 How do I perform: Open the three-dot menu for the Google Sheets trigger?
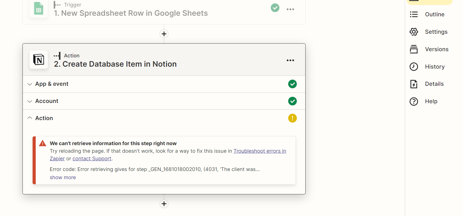click(x=290, y=9)
